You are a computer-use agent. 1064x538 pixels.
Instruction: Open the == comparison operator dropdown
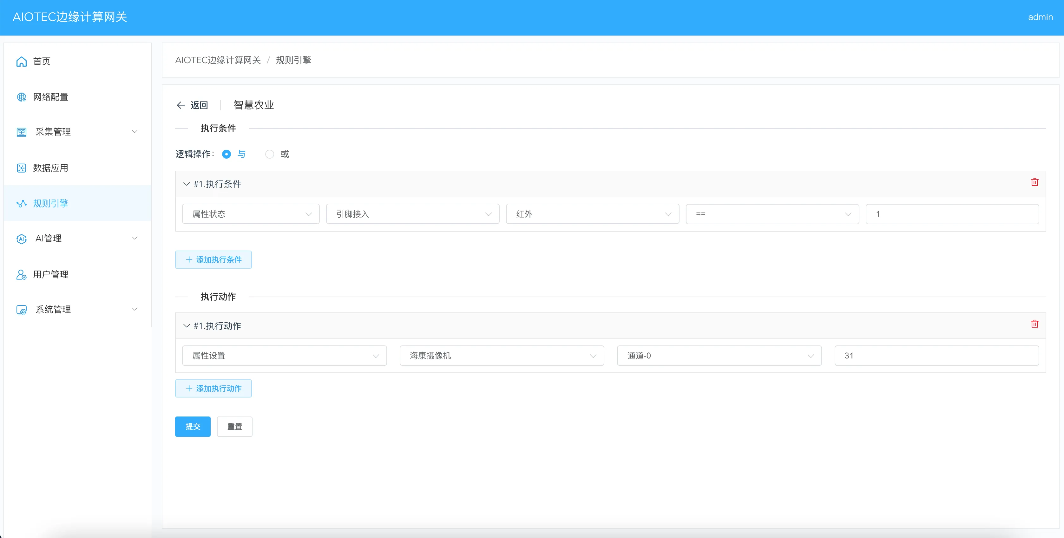(772, 214)
